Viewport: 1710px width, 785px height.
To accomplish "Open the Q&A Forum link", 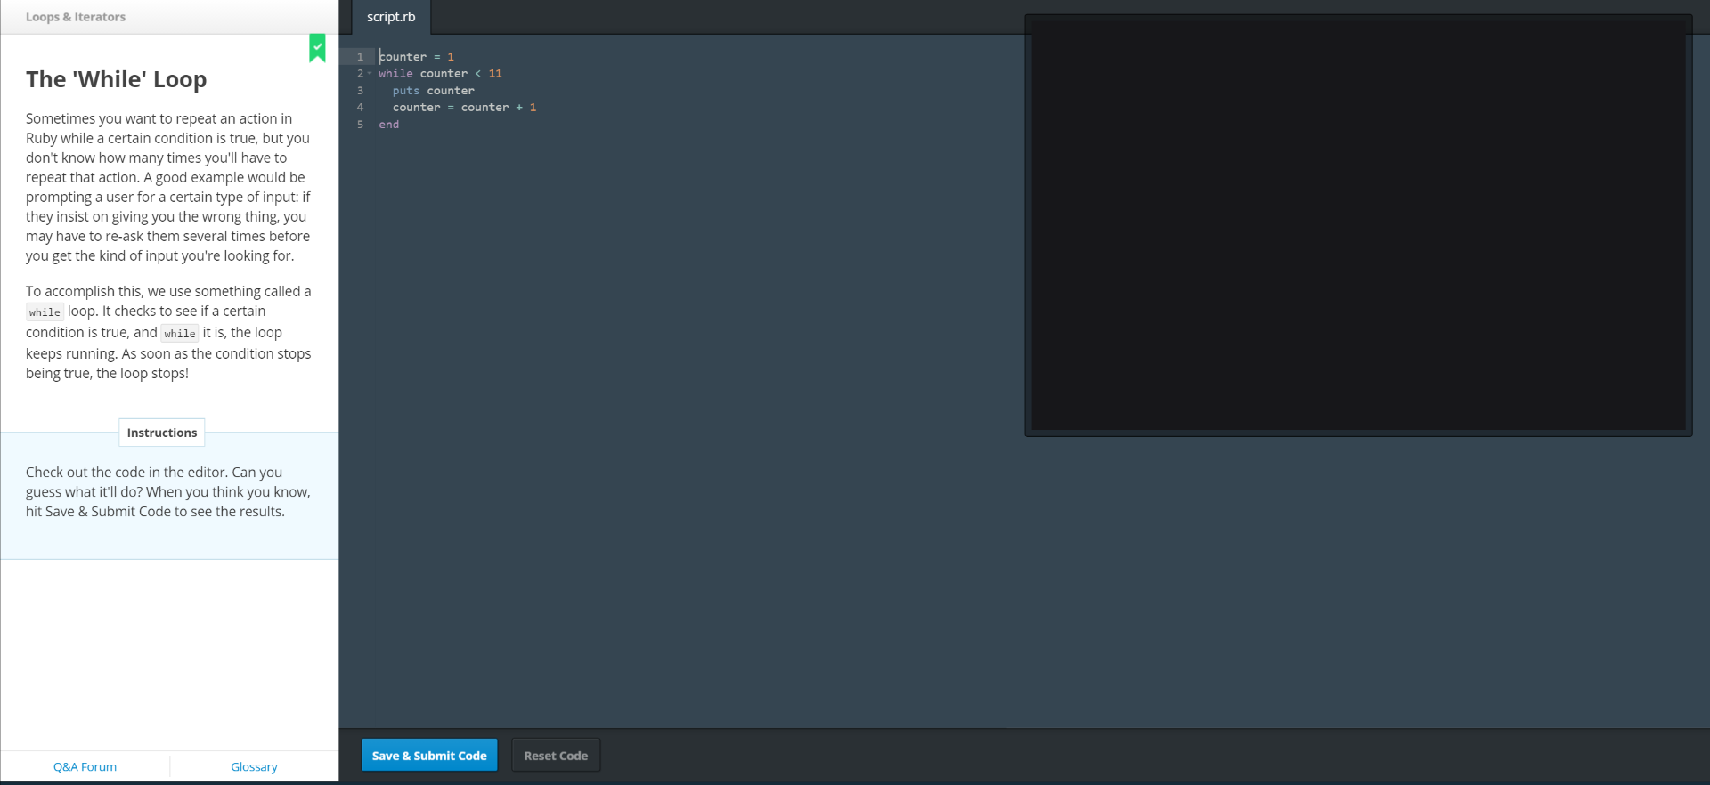I will [x=85, y=766].
